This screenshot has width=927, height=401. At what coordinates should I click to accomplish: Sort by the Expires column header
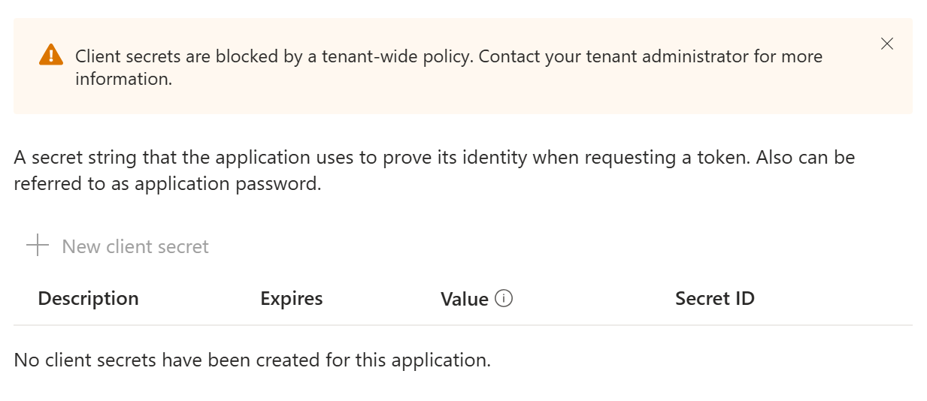291,298
